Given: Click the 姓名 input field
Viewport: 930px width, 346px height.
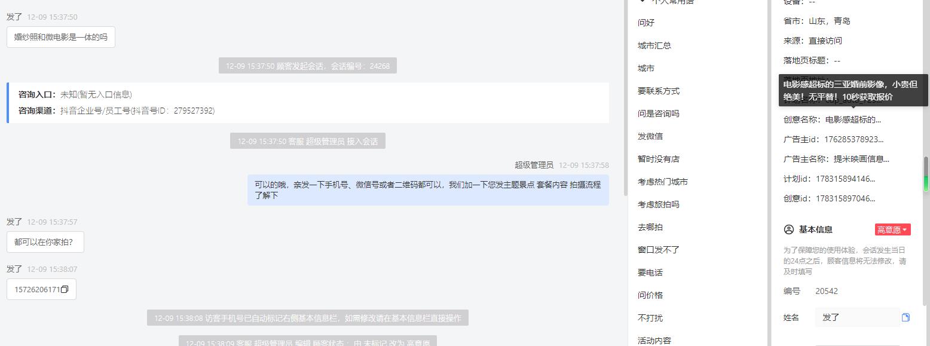Looking at the screenshot, I should 856,317.
